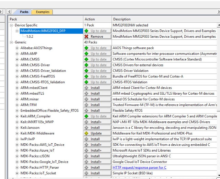This screenshot has width=220, height=179.
Task: Install the MDK-Packs::IoT_Socket pack
Action: (x=97, y=173)
